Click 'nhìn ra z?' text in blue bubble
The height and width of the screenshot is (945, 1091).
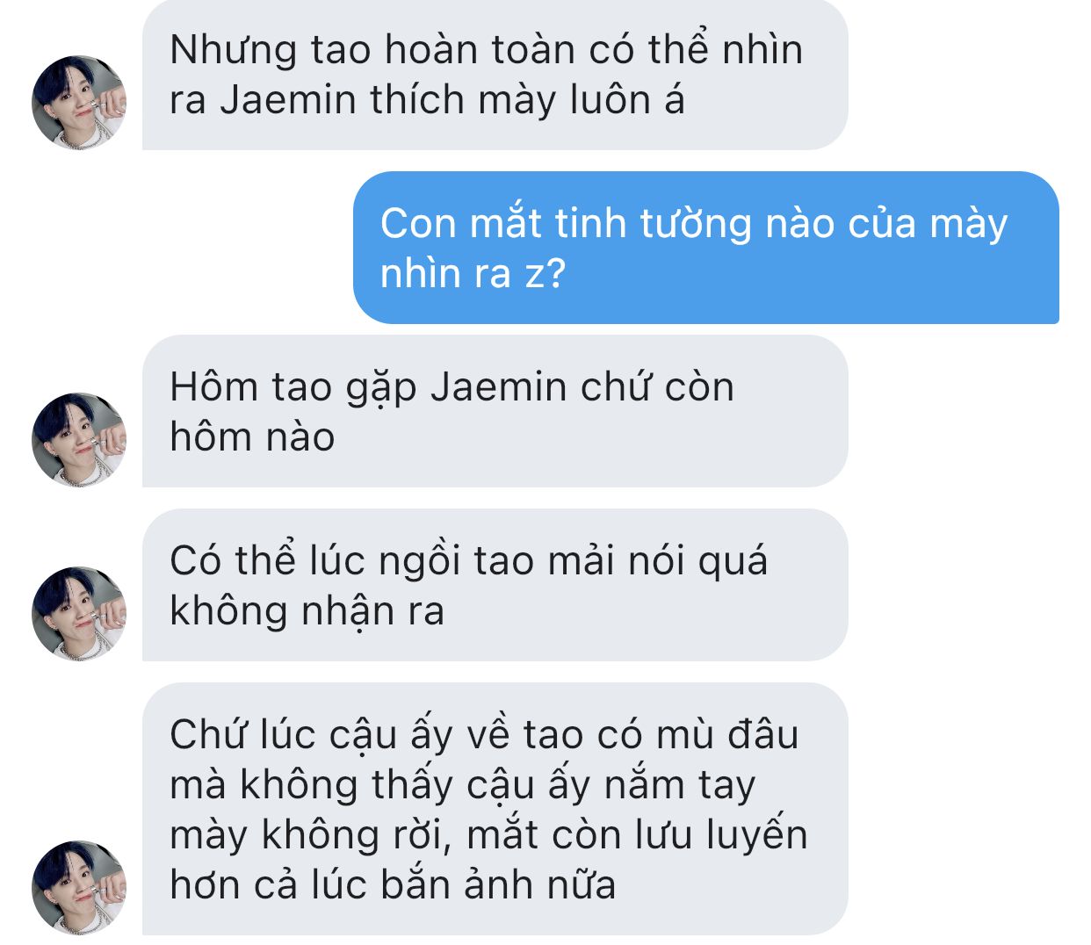(x=473, y=273)
